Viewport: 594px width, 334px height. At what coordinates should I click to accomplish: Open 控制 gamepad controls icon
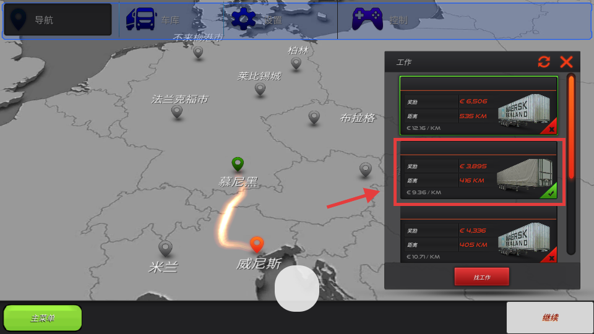pos(367,19)
